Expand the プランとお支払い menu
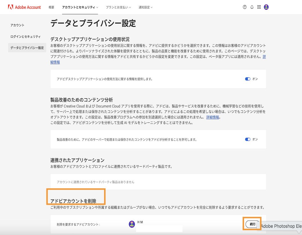302x235 pixels. 118,7
